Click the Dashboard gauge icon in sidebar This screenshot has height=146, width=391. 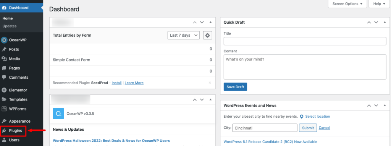4,8
